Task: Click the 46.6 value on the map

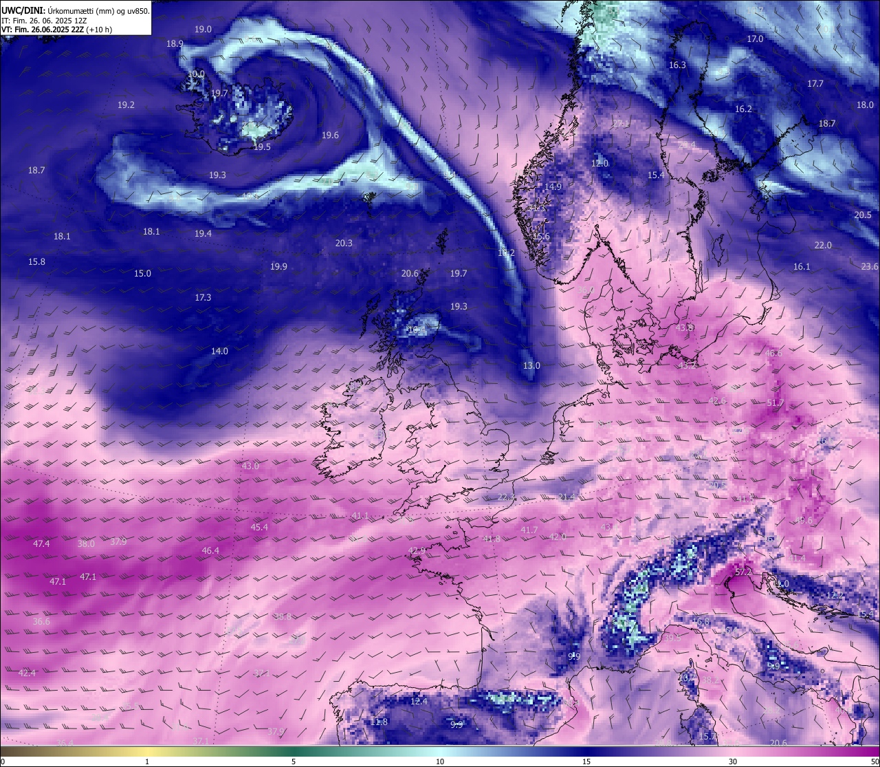Action: tap(773, 353)
